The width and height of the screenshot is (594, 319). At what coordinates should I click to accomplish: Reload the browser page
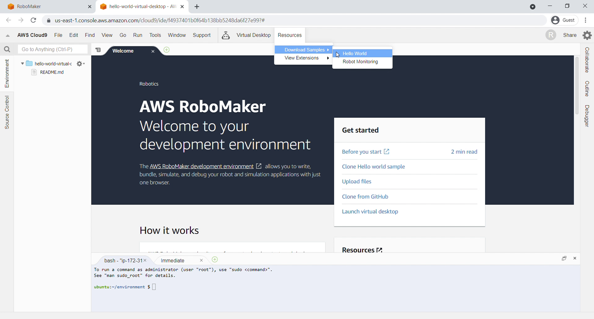(x=33, y=20)
